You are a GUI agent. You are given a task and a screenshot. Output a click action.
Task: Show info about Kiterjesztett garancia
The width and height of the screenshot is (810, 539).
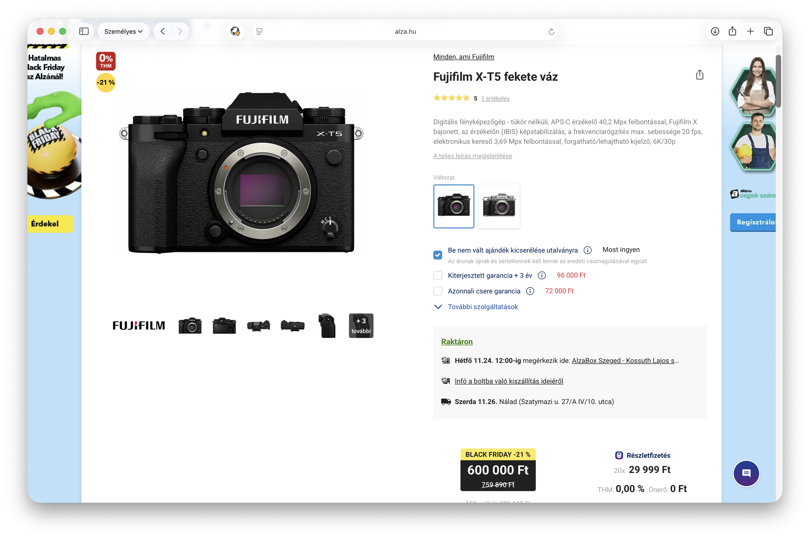point(542,275)
